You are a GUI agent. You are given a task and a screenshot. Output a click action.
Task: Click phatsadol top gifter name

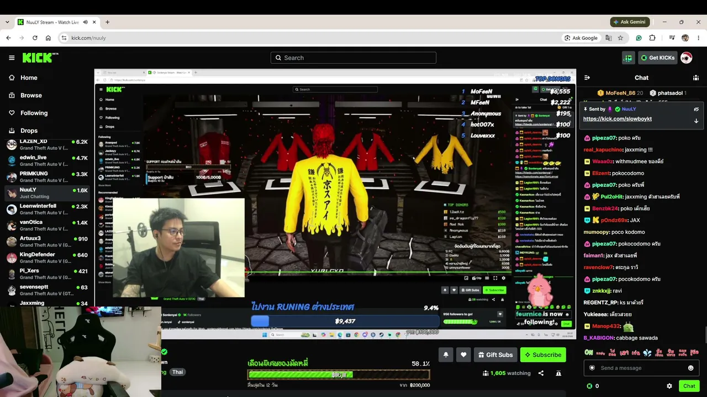click(x=671, y=93)
